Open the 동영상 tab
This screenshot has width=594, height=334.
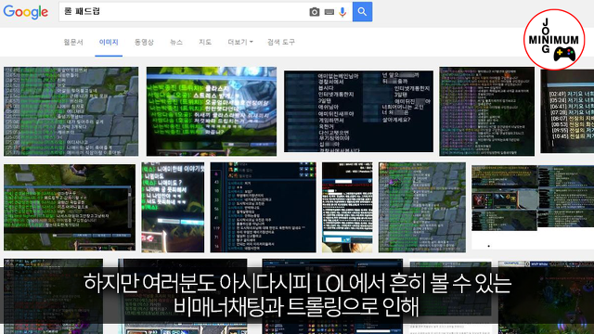click(144, 42)
